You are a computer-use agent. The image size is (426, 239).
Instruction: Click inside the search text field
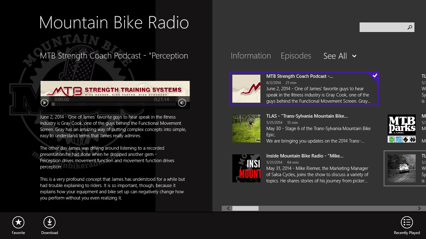[x=382, y=27]
